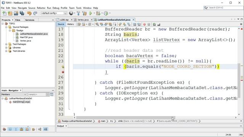Open the Run Project dropdown arrow
The height and width of the screenshot is (137, 244).
pyautogui.click(x=94, y=13)
